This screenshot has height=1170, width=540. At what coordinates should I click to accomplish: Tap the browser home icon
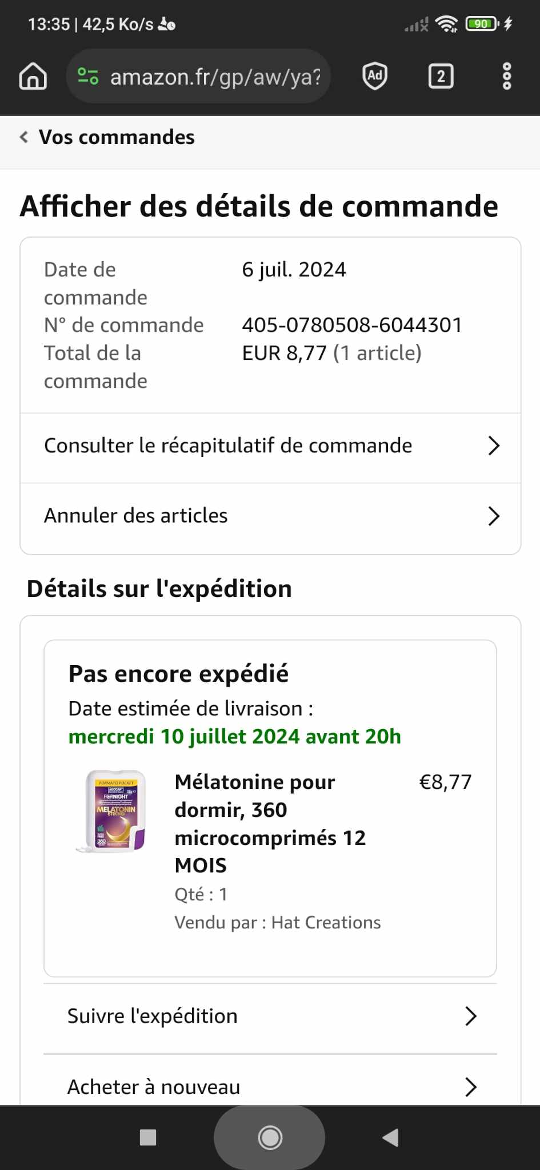click(33, 77)
